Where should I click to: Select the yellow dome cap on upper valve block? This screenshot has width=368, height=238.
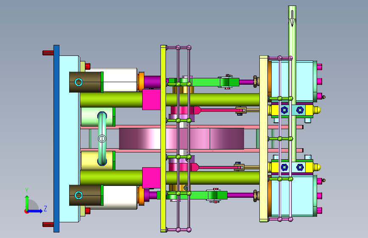[317, 110]
